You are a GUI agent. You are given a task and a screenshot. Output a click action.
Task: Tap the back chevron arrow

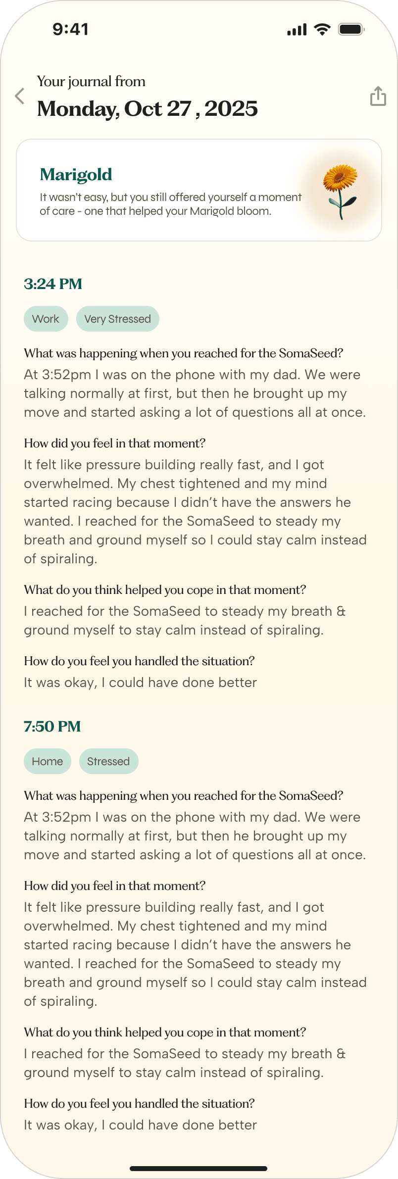coord(20,96)
